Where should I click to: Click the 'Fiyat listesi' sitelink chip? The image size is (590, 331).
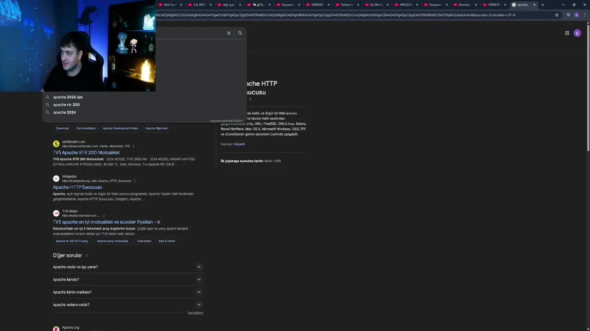pos(144,241)
